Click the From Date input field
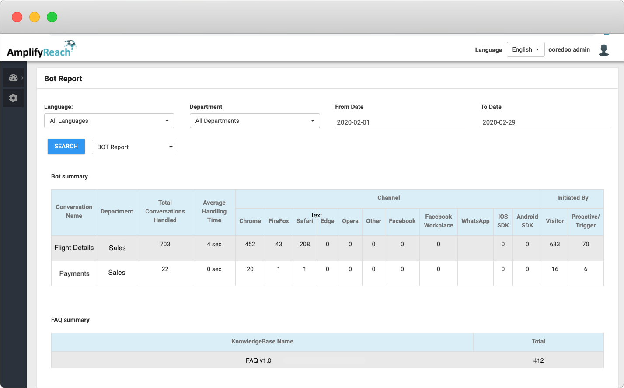Image resolution: width=624 pixels, height=388 pixels. [400, 122]
